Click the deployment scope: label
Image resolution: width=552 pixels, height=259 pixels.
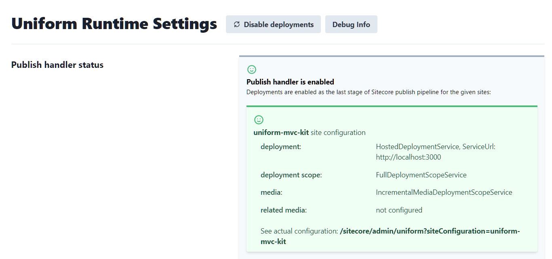291,175
